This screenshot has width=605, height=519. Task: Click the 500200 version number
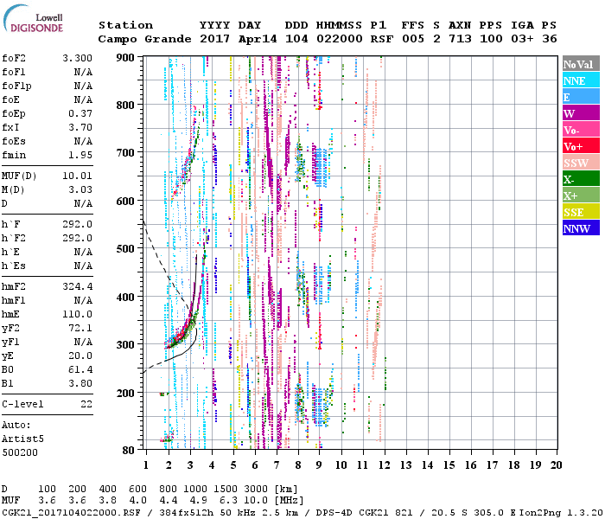[20, 452]
